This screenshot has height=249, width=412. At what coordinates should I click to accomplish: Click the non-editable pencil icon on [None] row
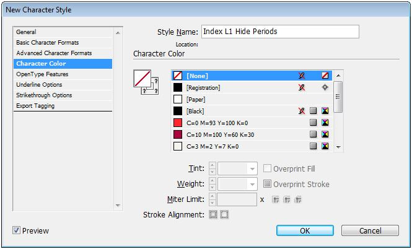pyautogui.click(x=302, y=76)
